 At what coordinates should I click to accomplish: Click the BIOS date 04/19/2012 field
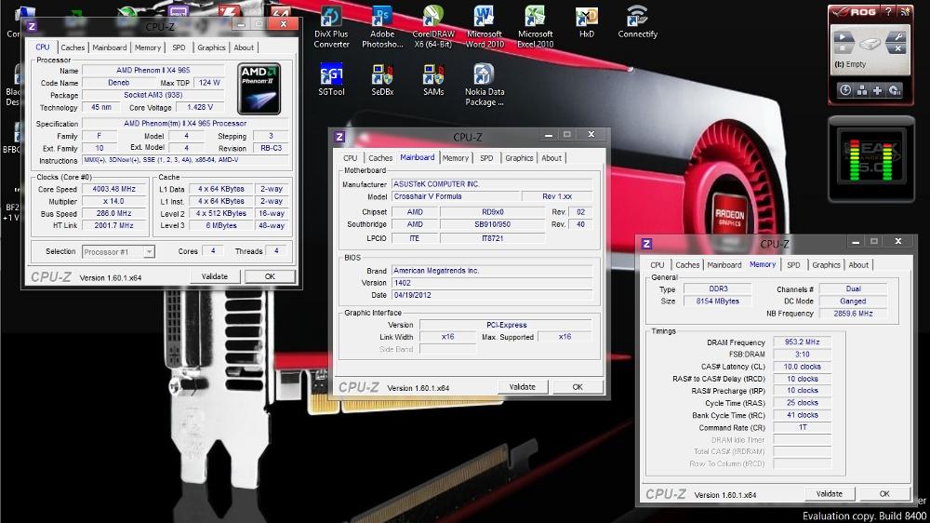click(492, 295)
